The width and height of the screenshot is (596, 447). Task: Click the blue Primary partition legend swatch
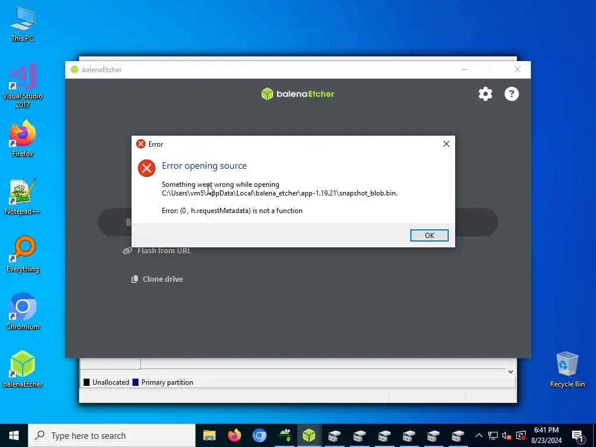(x=135, y=382)
